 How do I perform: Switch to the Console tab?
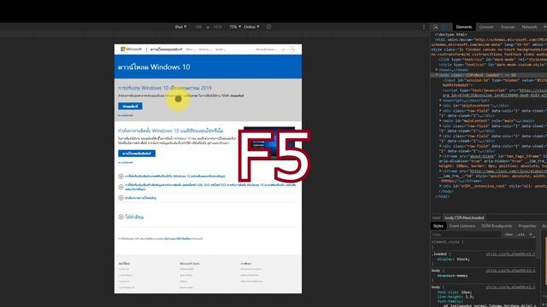point(486,26)
